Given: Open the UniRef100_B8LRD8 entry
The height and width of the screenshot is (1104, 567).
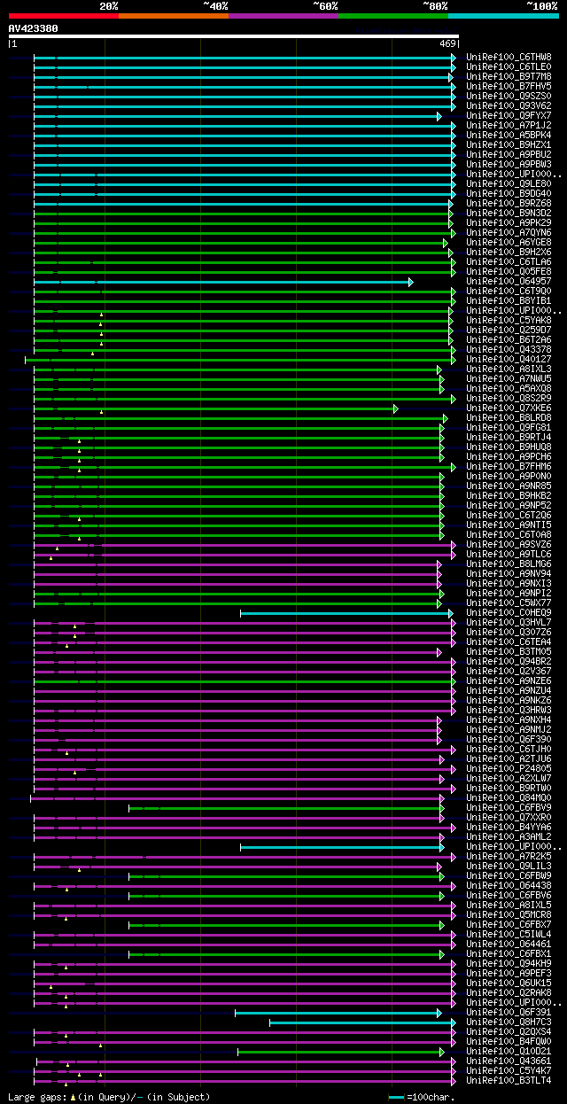Looking at the screenshot, I should [x=509, y=418].
